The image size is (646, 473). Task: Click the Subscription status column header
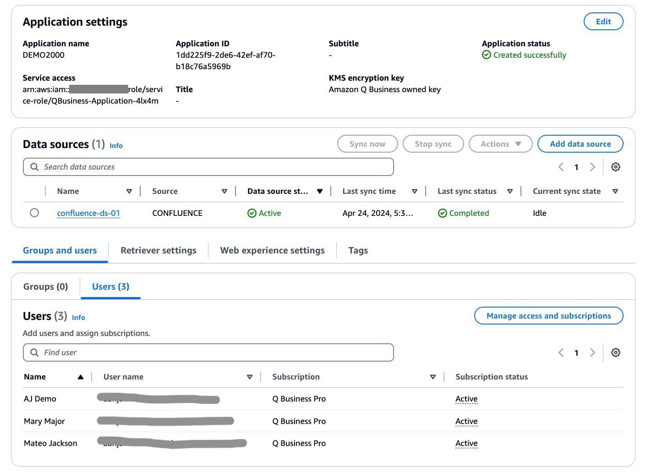coord(492,377)
